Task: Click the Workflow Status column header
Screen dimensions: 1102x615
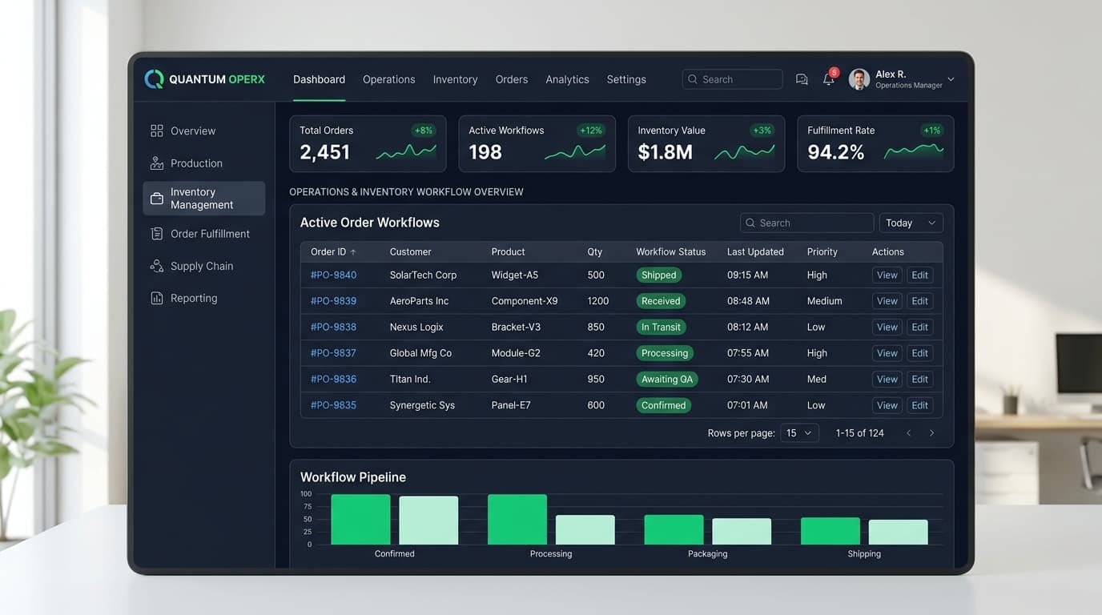Action: (671, 251)
